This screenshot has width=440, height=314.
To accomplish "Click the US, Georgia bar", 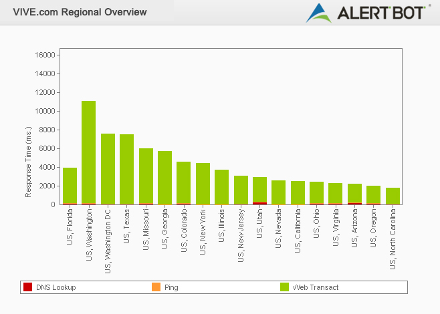I will pos(164,178).
